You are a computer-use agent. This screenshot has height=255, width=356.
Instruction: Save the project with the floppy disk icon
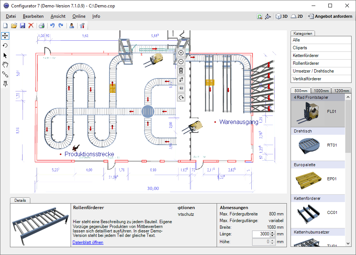[x=23, y=26]
